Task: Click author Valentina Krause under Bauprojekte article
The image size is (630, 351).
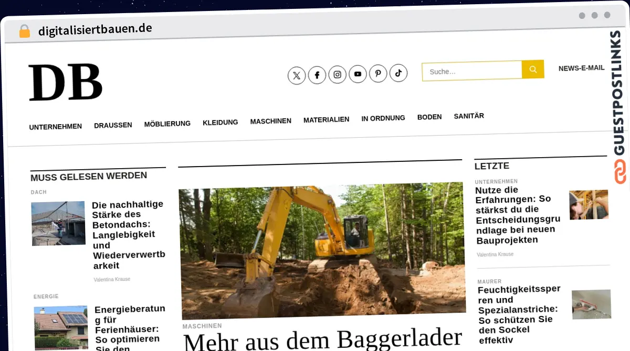Action: pos(495,255)
